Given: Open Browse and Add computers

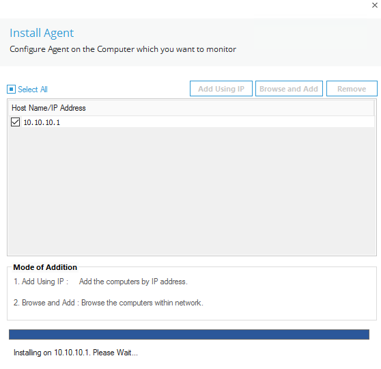Looking at the screenshot, I should coord(289,89).
